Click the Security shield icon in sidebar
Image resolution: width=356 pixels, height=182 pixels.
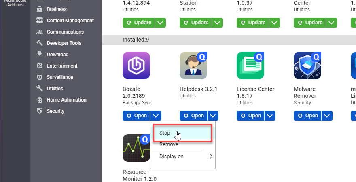[x=40, y=111]
